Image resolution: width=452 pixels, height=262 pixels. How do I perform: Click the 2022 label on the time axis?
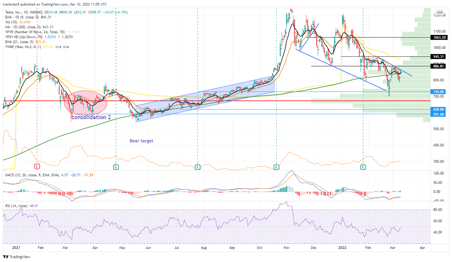pyautogui.click(x=342, y=248)
